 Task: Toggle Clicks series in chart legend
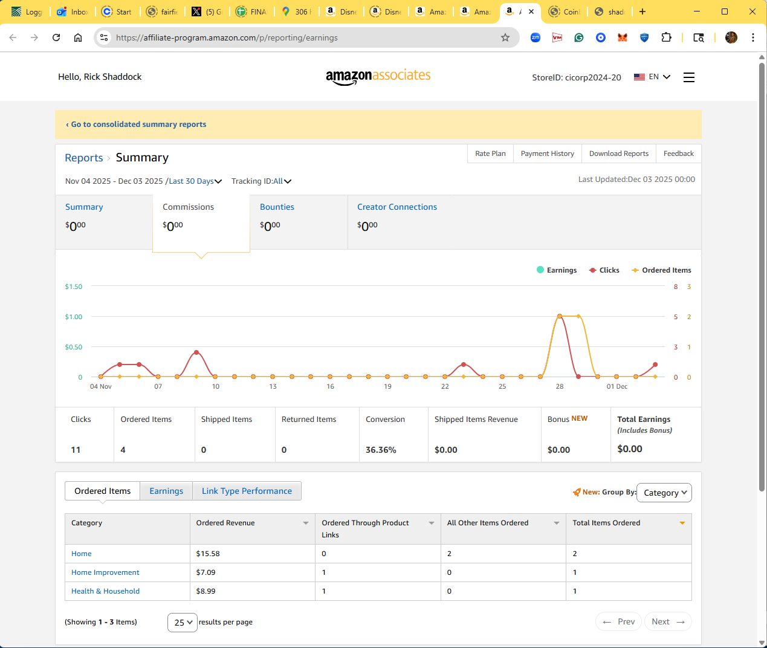pyautogui.click(x=604, y=270)
